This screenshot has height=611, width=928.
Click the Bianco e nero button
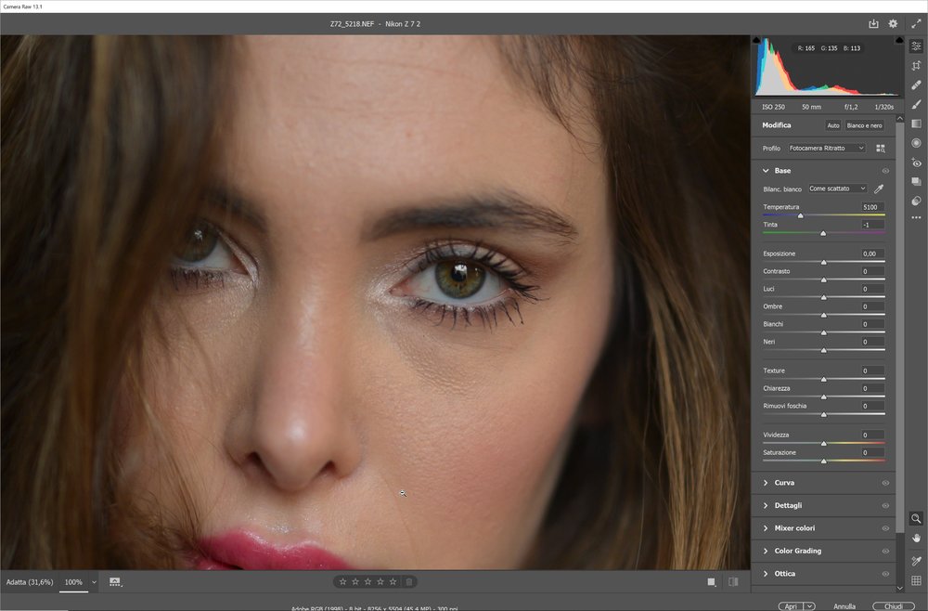(x=864, y=125)
